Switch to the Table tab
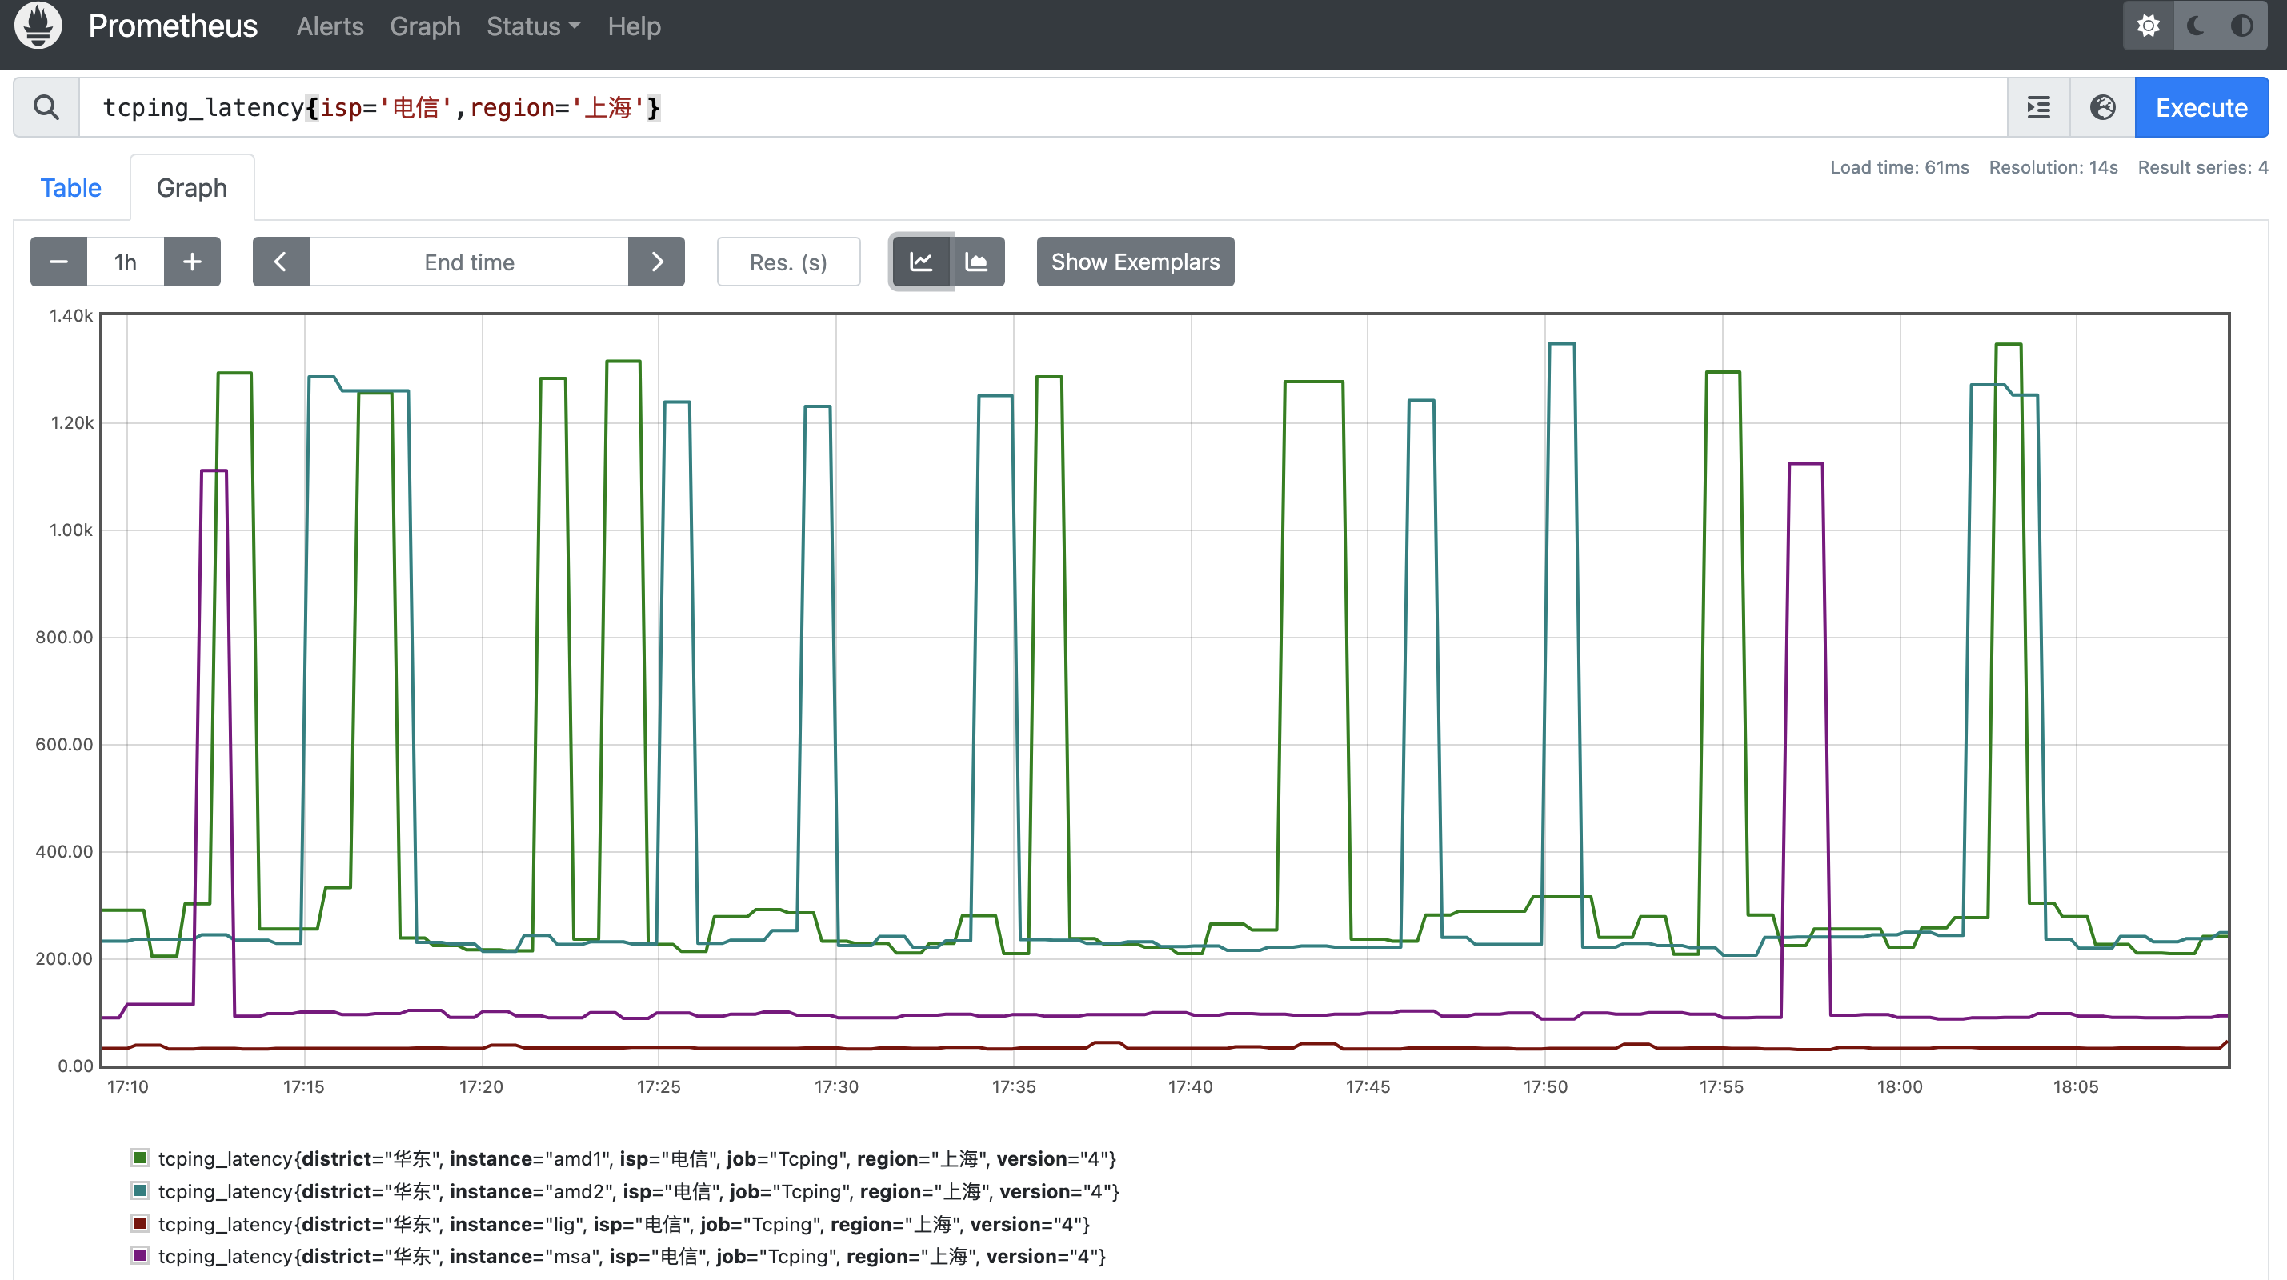This screenshot has height=1280, width=2287. point(71,188)
